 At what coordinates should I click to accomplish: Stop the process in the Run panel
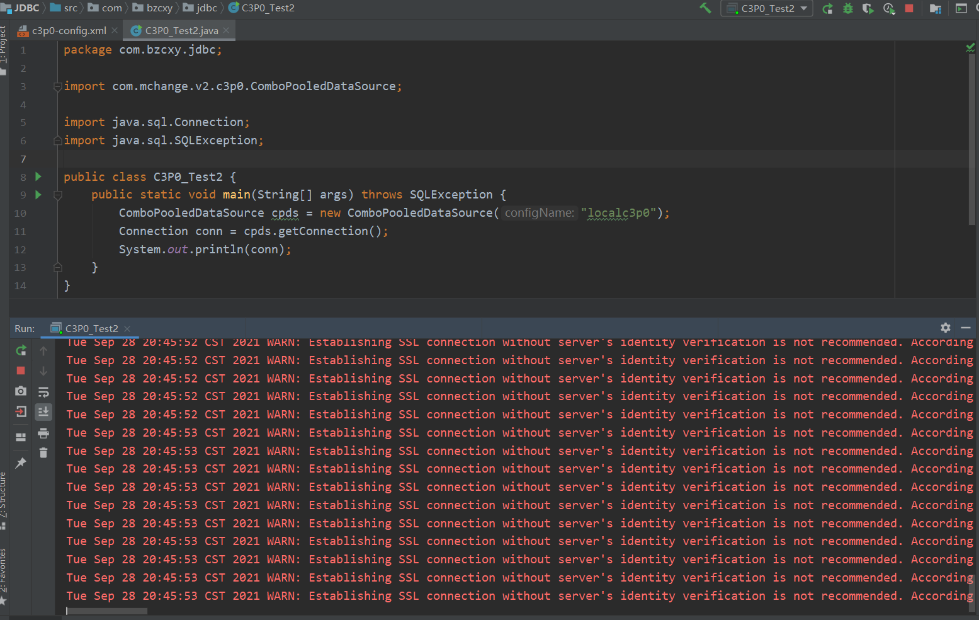click(x=21, y=370)
